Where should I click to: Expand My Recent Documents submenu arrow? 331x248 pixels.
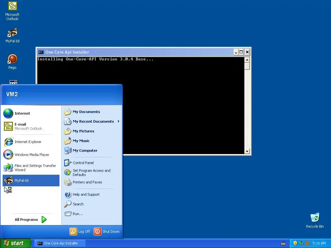tap(119, 121)
